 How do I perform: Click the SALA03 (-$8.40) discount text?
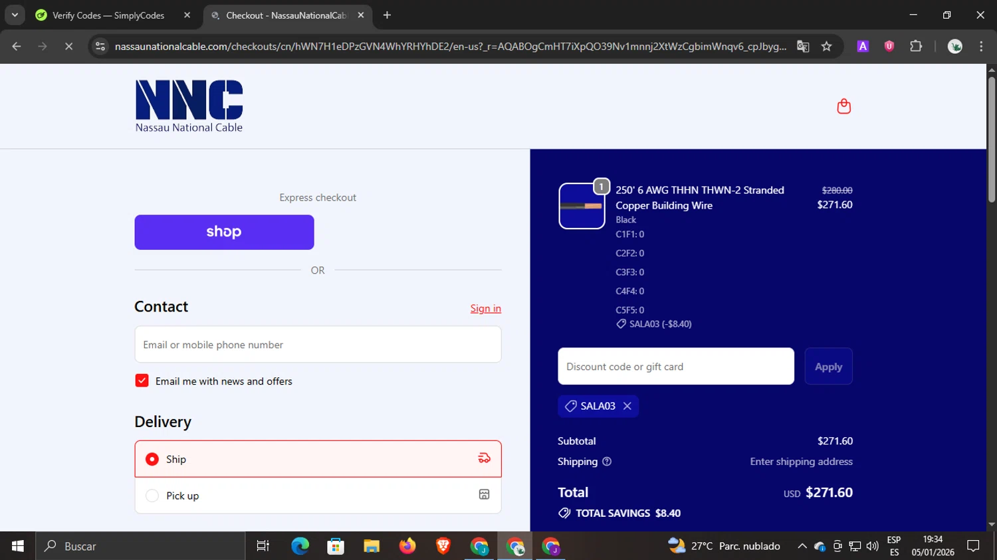(660, 324)
